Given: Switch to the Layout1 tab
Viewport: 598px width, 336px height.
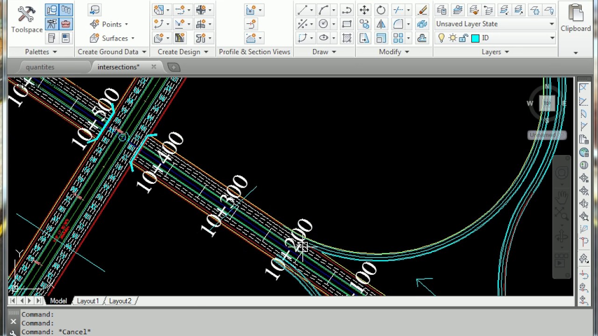Looking at the screenshot, I should point(88,301).
